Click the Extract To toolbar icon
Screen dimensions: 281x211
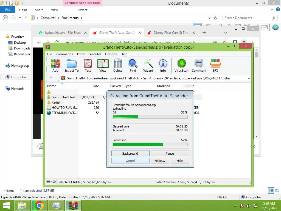(72, 65)
